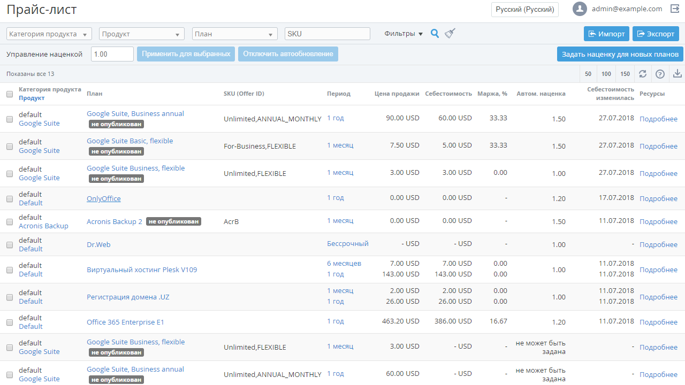
Task: Focus the SKU search field
Action: coord(328,34)
